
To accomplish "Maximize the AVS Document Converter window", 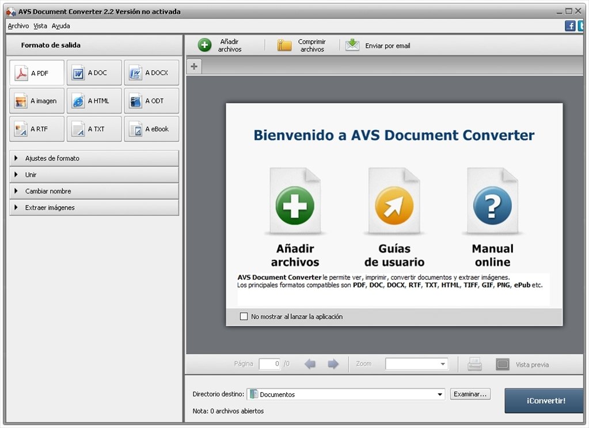I will pyautogui.click(x=569, y=12).
